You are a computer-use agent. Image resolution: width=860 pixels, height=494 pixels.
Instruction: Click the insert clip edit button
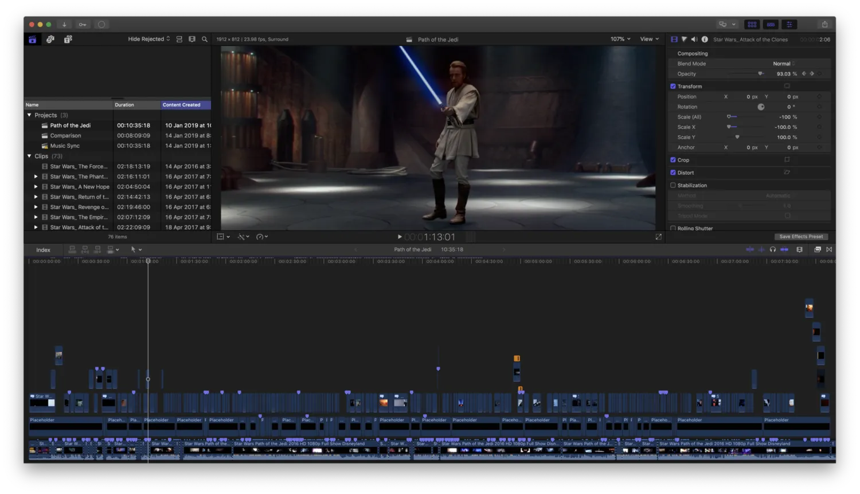point(85,249)
